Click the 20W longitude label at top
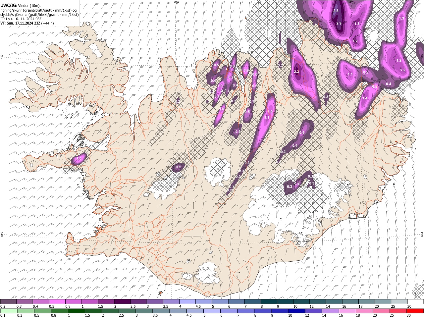The image size is (424, 318). [x=176, y=2]
